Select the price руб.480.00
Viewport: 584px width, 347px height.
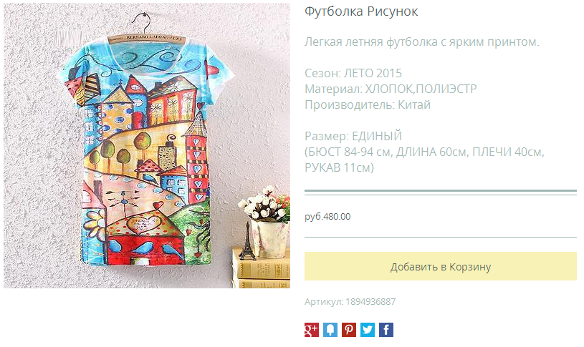click(x=327, y=217)
